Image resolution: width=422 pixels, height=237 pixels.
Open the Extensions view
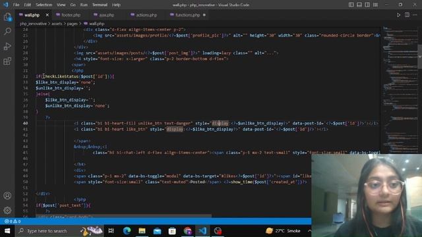click(7, 61)
